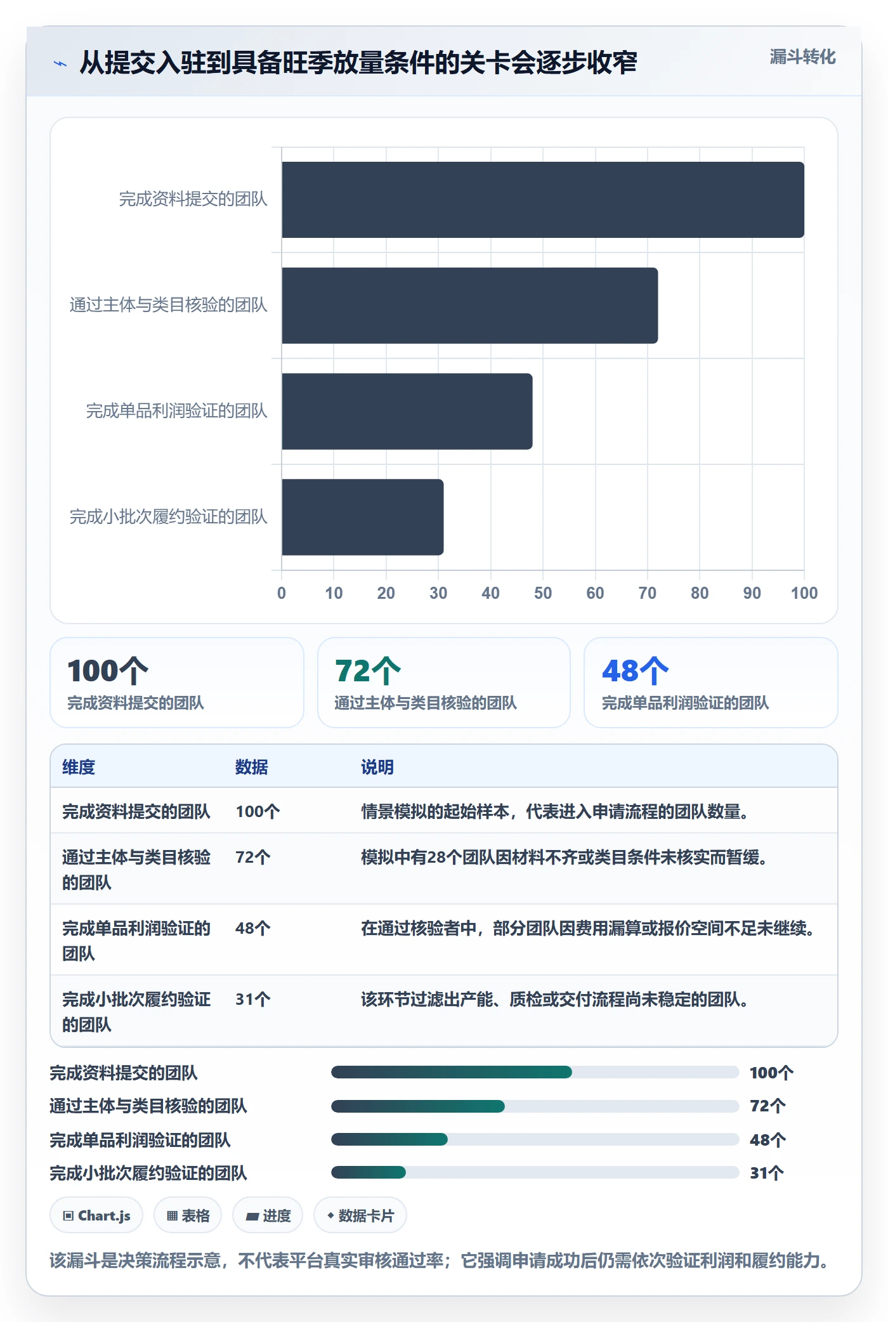Click the 完成资料提交的团队 chart bar
The image size is (888, 1322).
[x=543, y=200]
